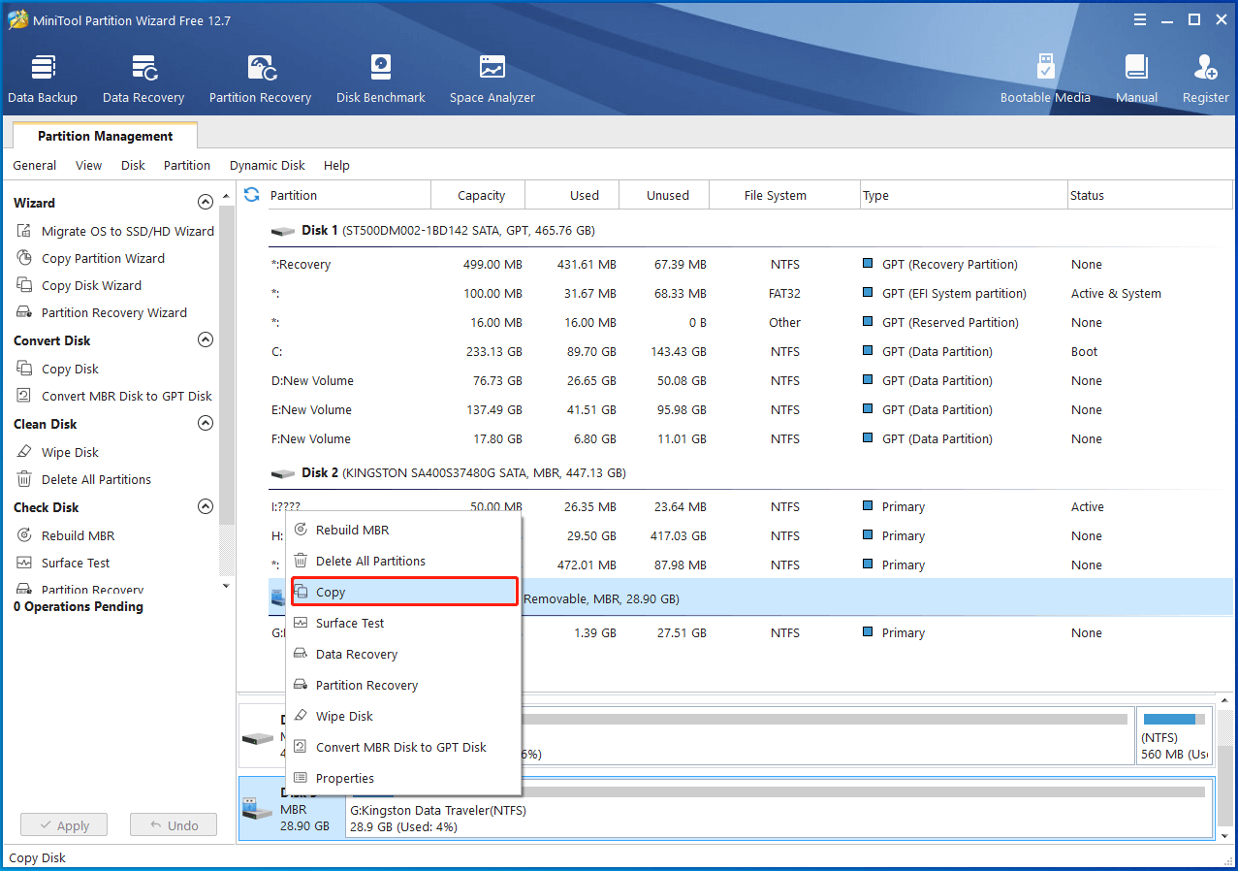Screen dimensions: 1238x871
Task: Click the sidebar Copy Disk icon
Action: click(24, 369)
